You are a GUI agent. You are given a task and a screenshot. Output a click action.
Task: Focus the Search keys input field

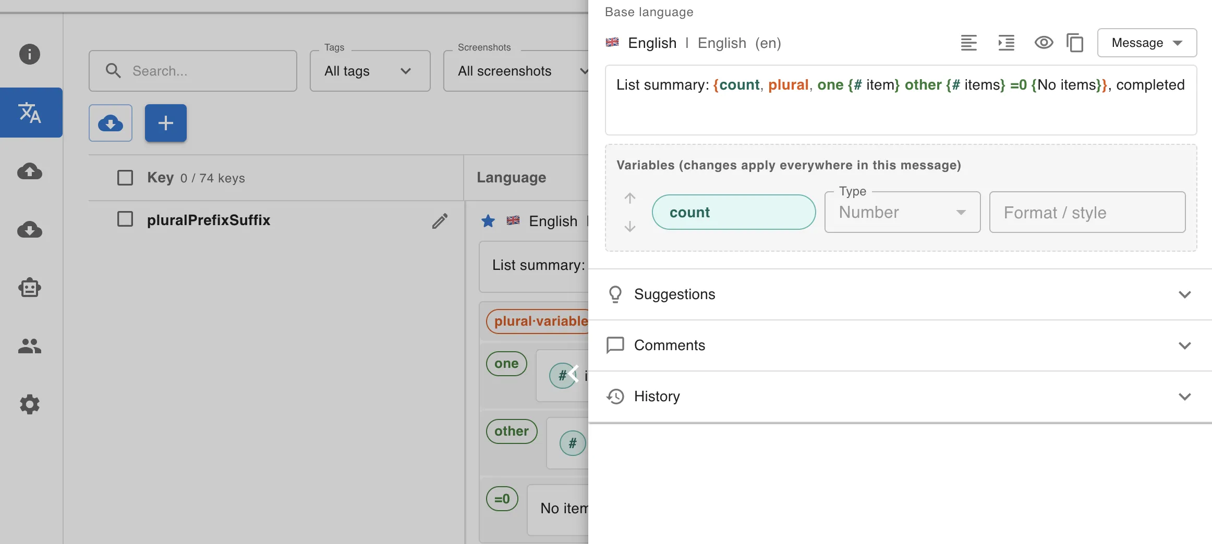[193, 71]
